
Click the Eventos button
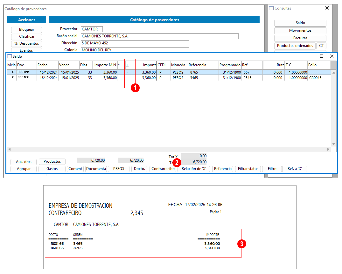click(26, 50)
